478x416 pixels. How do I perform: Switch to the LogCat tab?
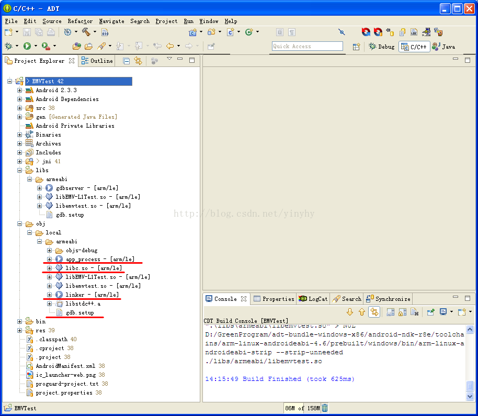[313, 299]
